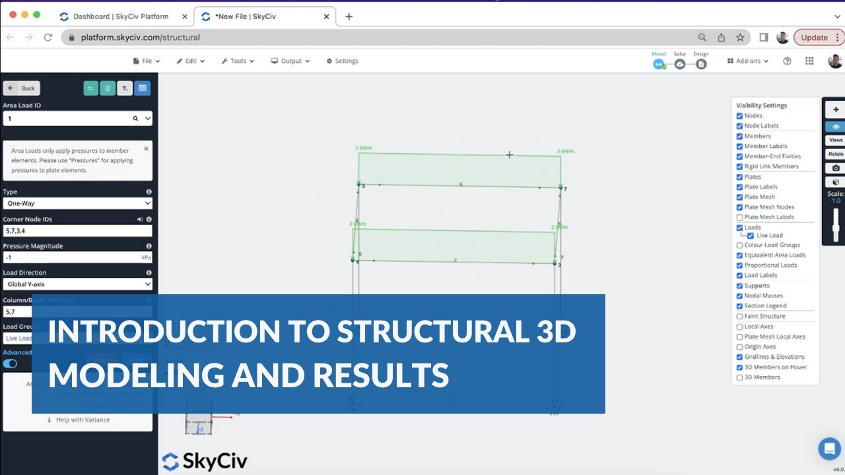This screenshot has height=475, width=845.
Task: Click the info icon next to Load Direction
Action: pos(149,272)
